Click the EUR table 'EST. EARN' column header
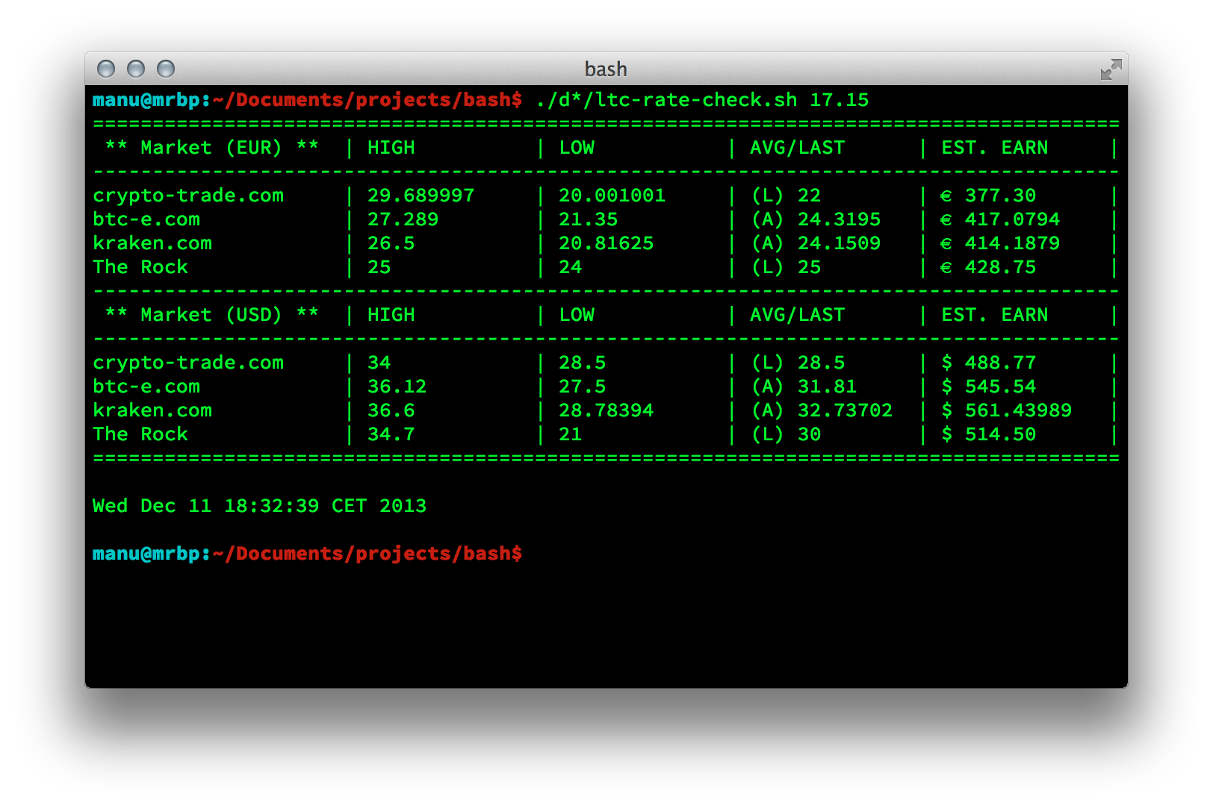This screenshot has height=806, width=1213. (x=994, y=148)
